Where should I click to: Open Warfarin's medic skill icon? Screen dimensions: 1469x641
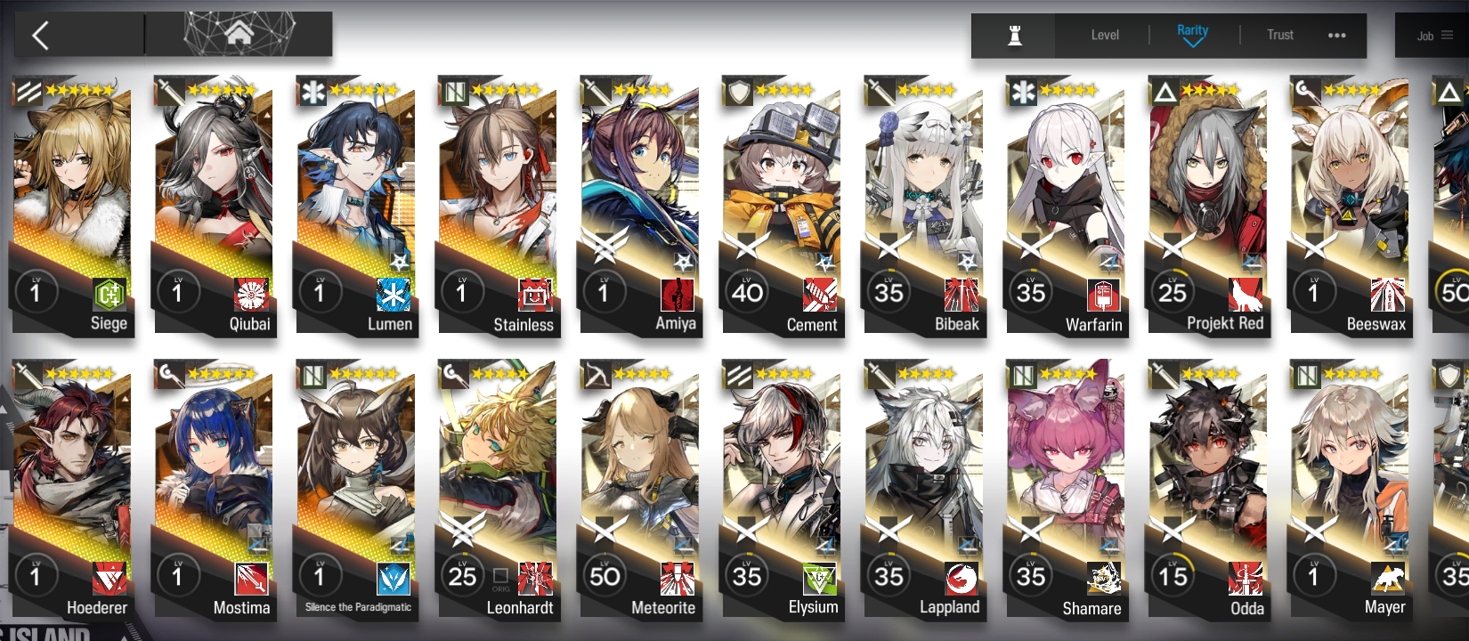coord(1104,294)
